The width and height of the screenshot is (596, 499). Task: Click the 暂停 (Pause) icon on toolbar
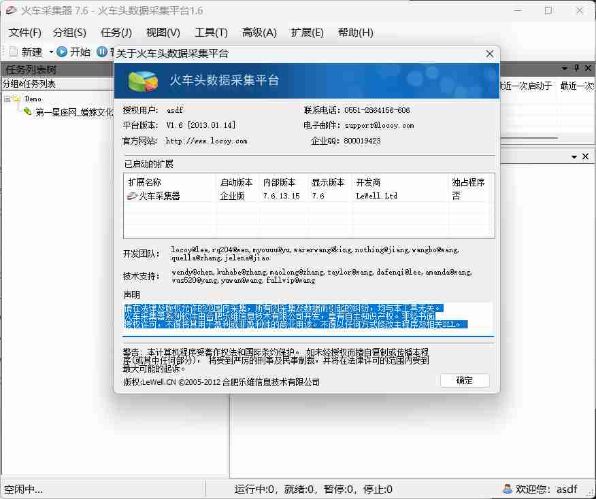[x=101, y=52]
